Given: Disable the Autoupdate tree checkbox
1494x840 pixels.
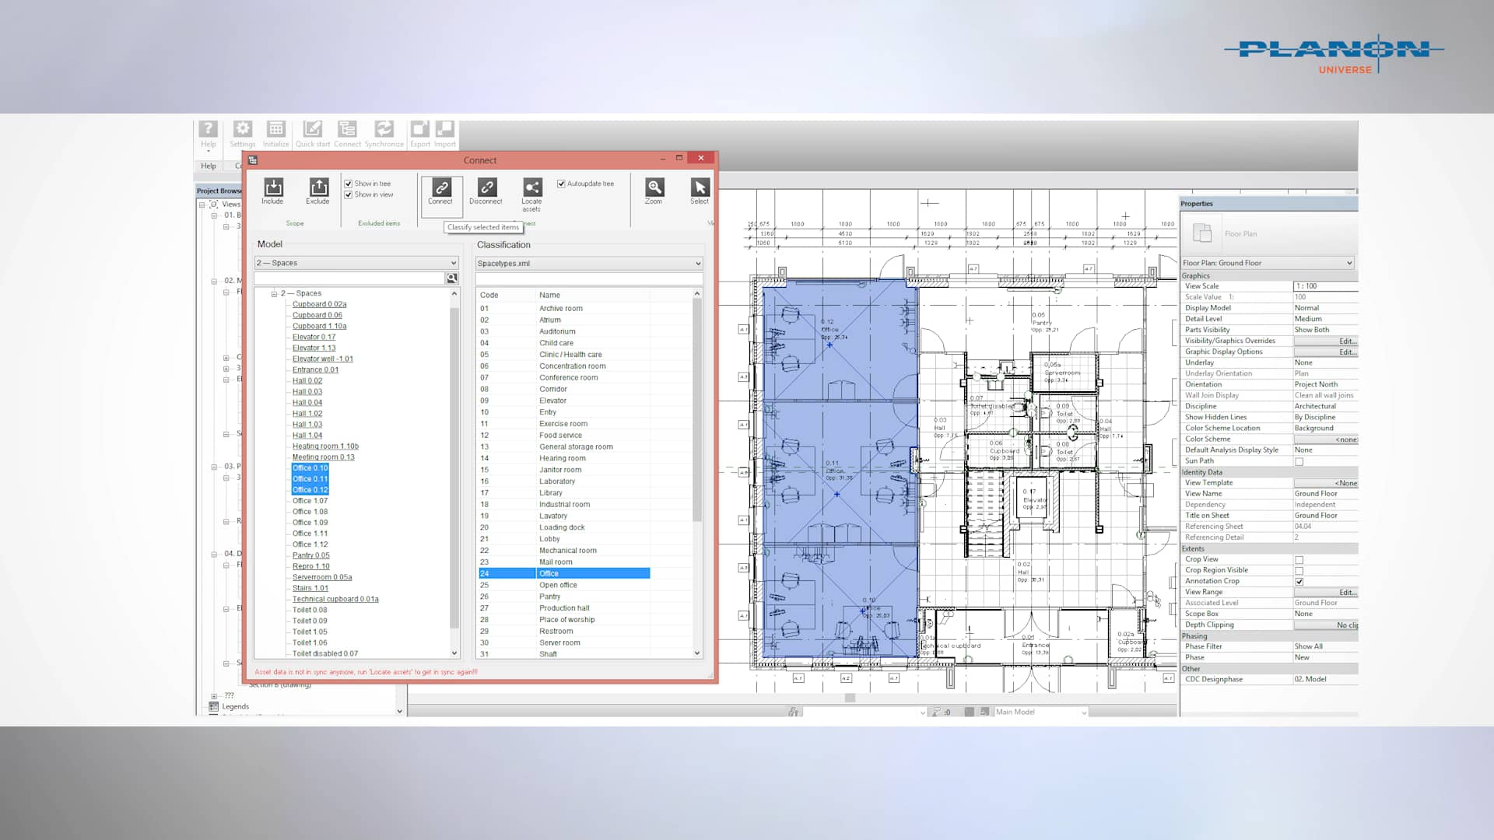Looking at the screenshot, I should point(562,184).
